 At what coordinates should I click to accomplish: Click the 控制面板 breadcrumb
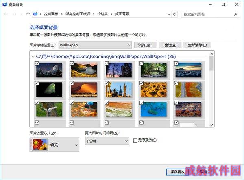(51, 14)
